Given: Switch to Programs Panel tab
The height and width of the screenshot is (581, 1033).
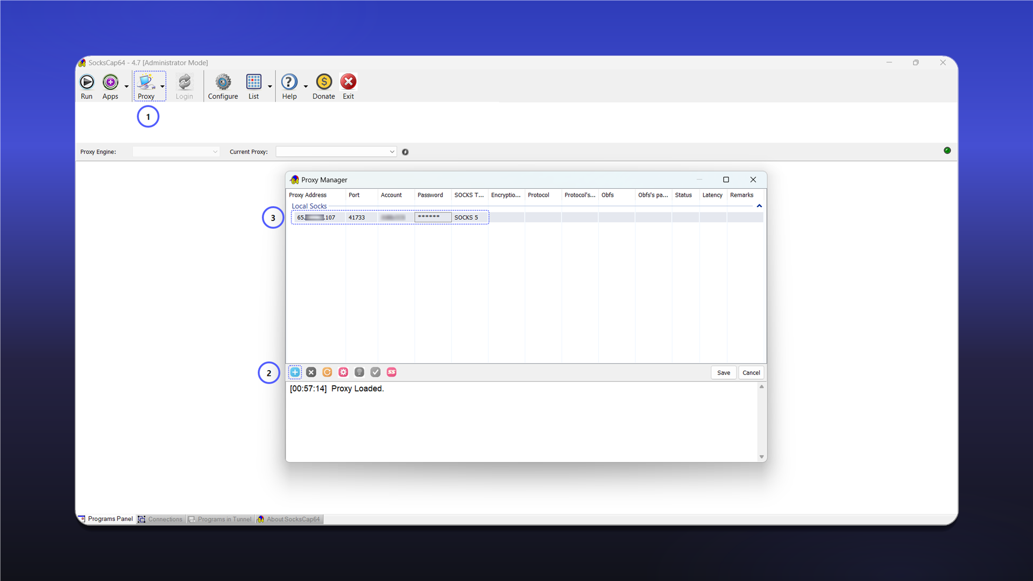Looking at the screenshot, I should click(x=106, y=519).
